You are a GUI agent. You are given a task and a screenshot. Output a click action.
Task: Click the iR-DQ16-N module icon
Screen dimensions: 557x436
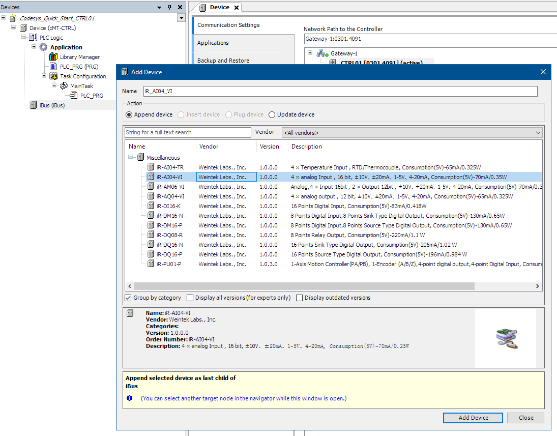tap(151, 245)
